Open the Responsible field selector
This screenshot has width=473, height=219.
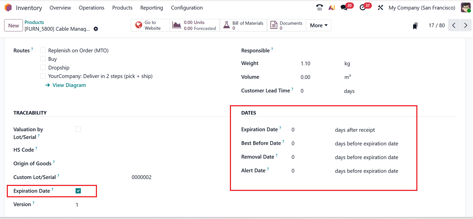click(378, 50)
